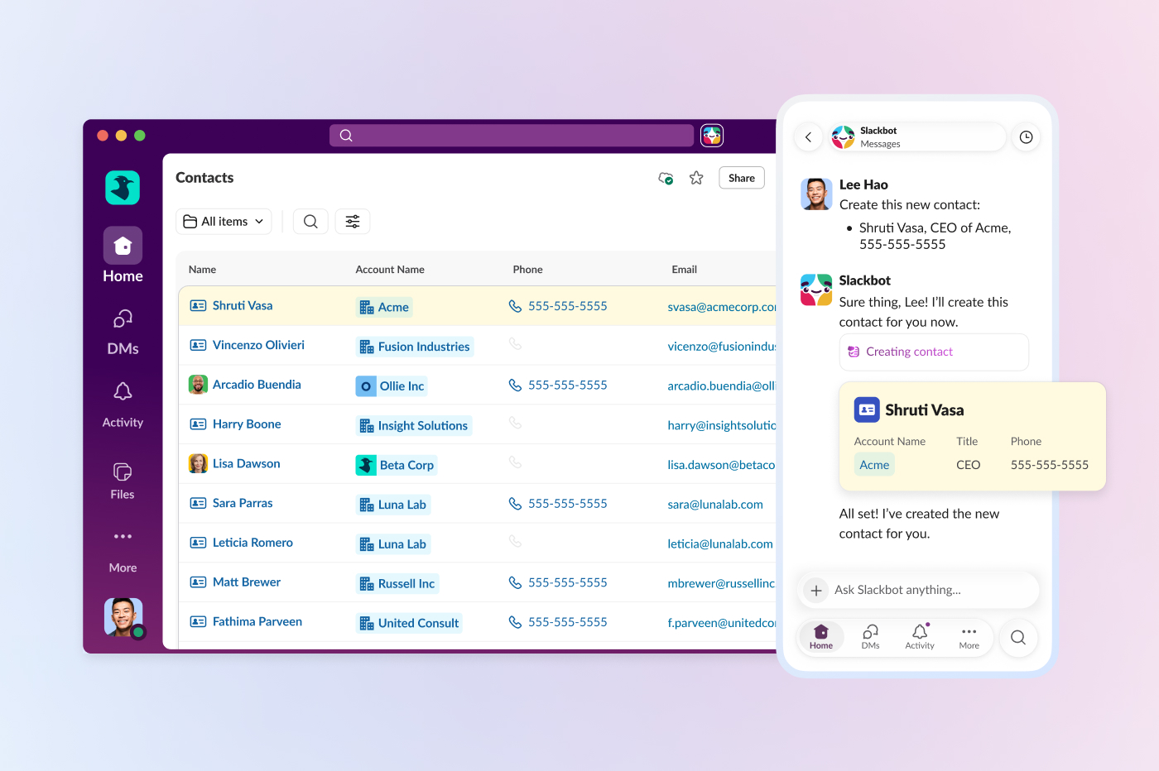Click the star icon to favorite Contacts
Screen dimensions: 1159x771
(696, 178)
